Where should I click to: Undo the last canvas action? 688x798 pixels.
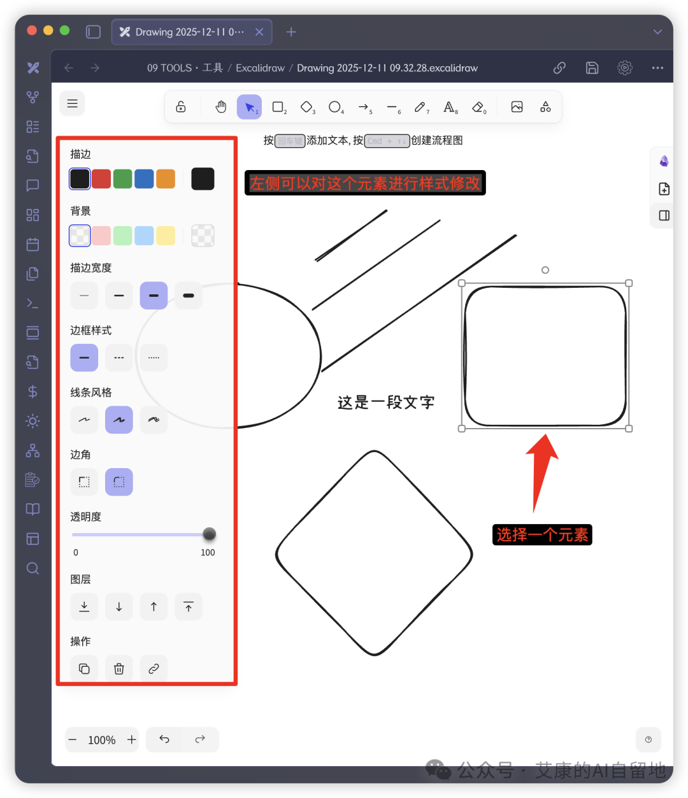pos(164,739)
